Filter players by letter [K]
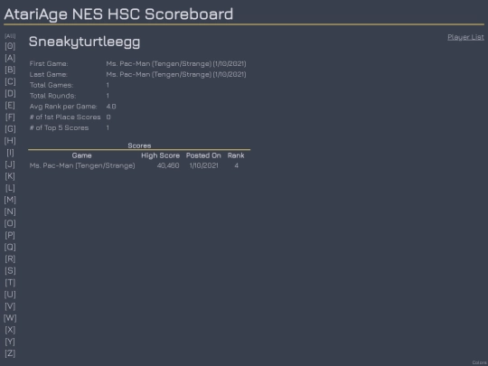The image size is (488, 366). pos(10,176)
